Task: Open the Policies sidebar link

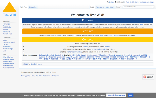Action: (5, 30)
